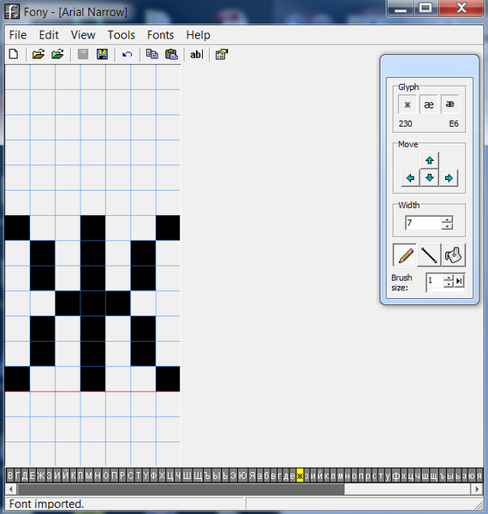Viewport: 488px width, 514px height.
Task: Decrease the Brush size value
Action: pos(449,284)
